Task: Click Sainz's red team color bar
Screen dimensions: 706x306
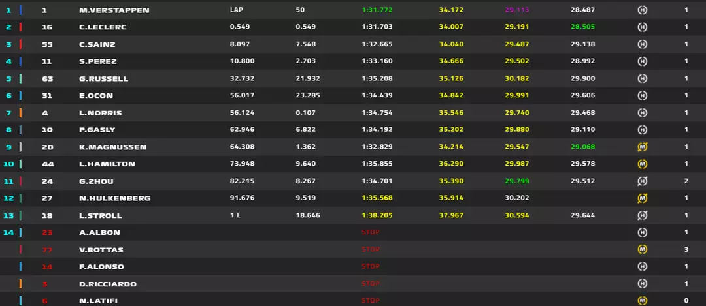Action: [x=21, y=44]
